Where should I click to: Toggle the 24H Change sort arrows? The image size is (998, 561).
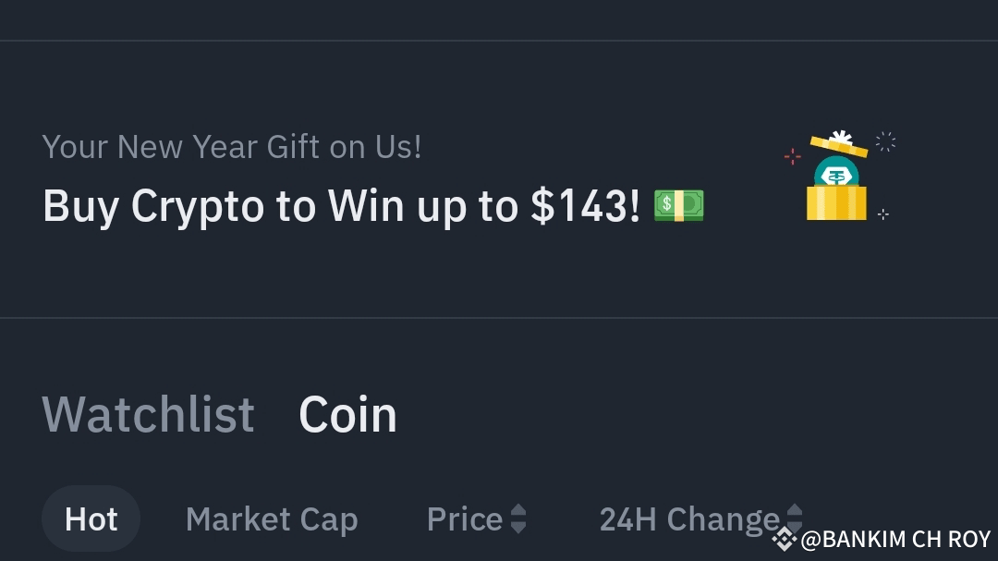pos(794,518)
